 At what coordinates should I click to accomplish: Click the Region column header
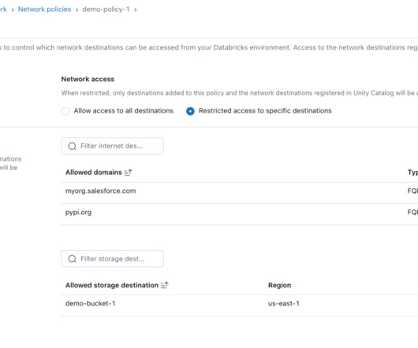click(x=280, y=285)
